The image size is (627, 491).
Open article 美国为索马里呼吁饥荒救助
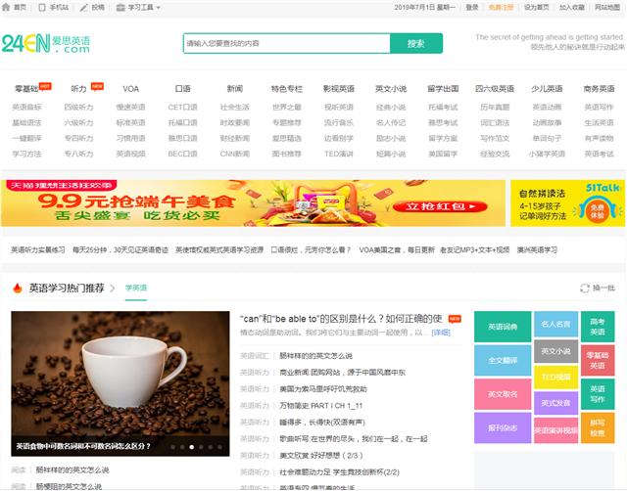click(323, 389)
